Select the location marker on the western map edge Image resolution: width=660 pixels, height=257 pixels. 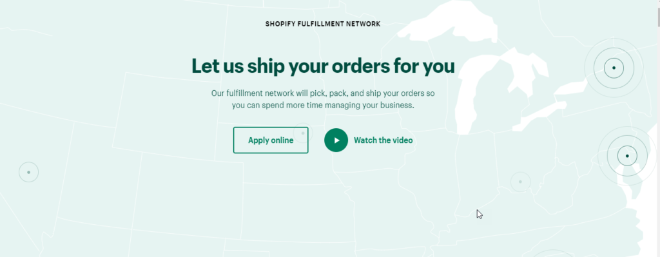[28, 172]
